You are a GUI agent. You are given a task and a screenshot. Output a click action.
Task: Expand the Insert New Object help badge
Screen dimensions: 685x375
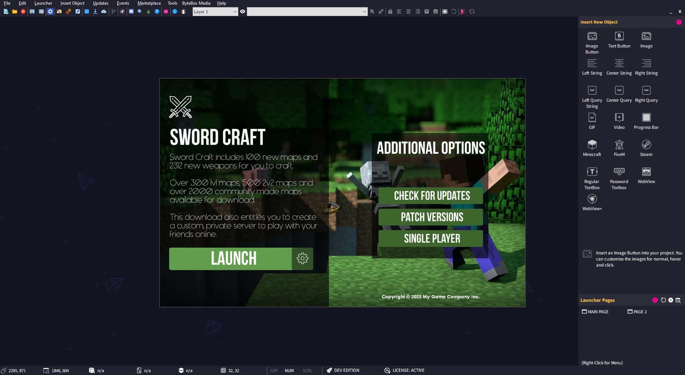coord(679,22)
